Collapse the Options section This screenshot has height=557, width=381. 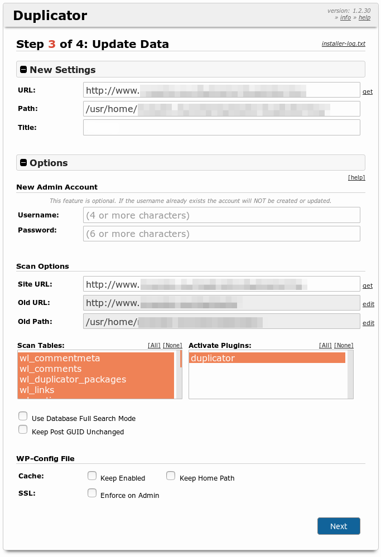[24, 163]
